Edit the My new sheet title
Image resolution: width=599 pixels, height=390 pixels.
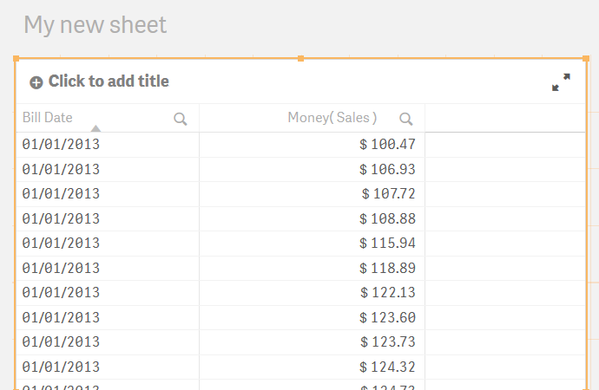95,25
